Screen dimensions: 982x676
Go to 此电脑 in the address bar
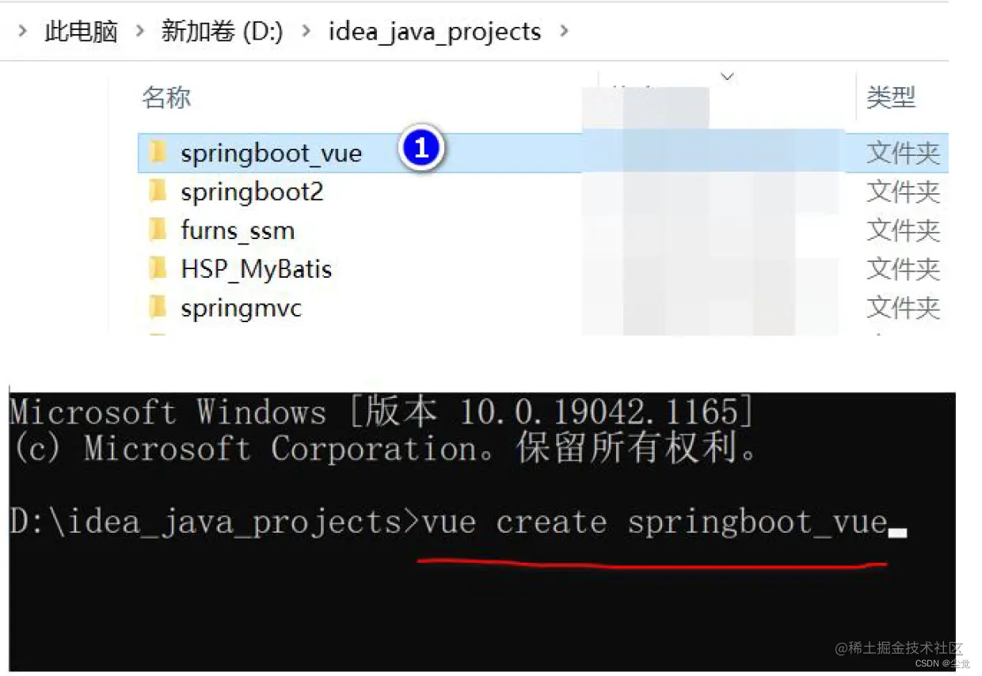coord(81,32)
